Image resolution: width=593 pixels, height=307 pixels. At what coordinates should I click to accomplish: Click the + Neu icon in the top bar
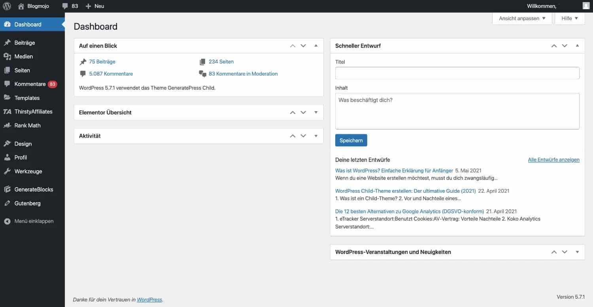89,6
